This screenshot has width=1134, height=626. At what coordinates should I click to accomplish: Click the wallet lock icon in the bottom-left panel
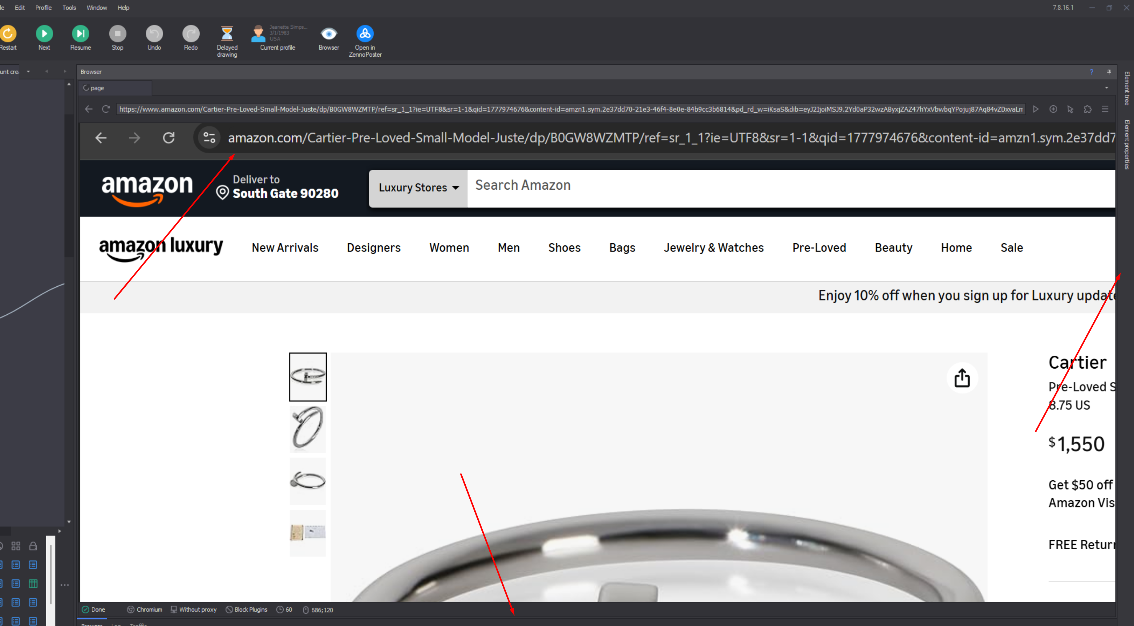tap(33, 546)
